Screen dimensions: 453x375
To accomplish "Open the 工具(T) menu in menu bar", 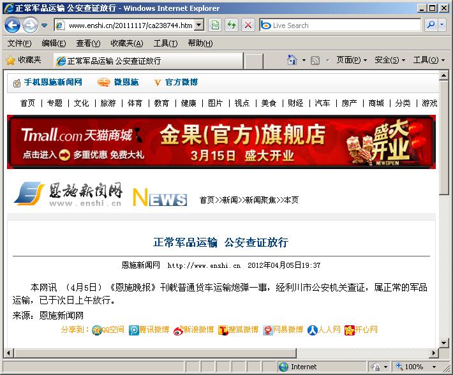I will click(165, 43).
